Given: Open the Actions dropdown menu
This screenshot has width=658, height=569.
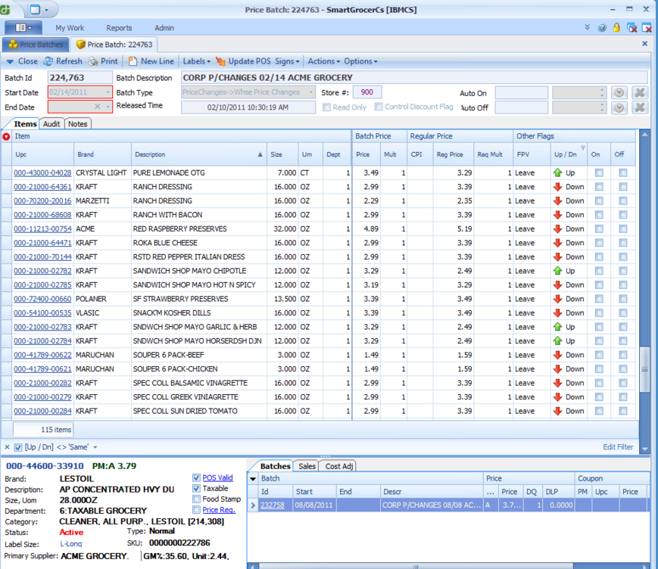Looking at the screenshot, I should point(323,61).
